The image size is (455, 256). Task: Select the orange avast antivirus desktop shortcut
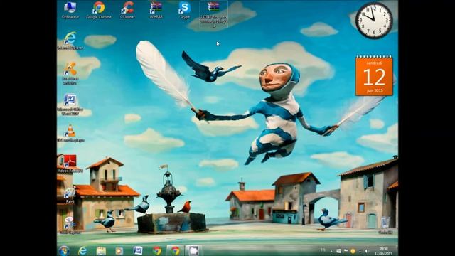pyautogui.click(x=70, y=73)
